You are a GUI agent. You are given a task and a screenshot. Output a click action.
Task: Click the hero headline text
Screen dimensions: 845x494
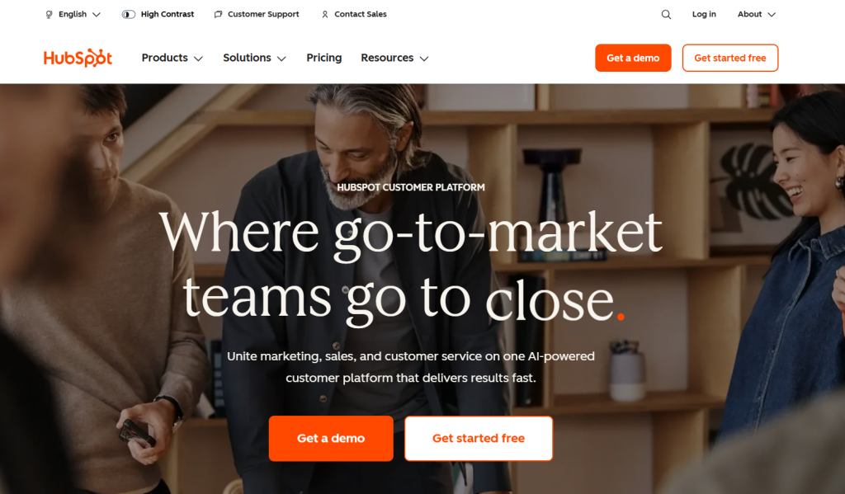click(x=411, y=266)
